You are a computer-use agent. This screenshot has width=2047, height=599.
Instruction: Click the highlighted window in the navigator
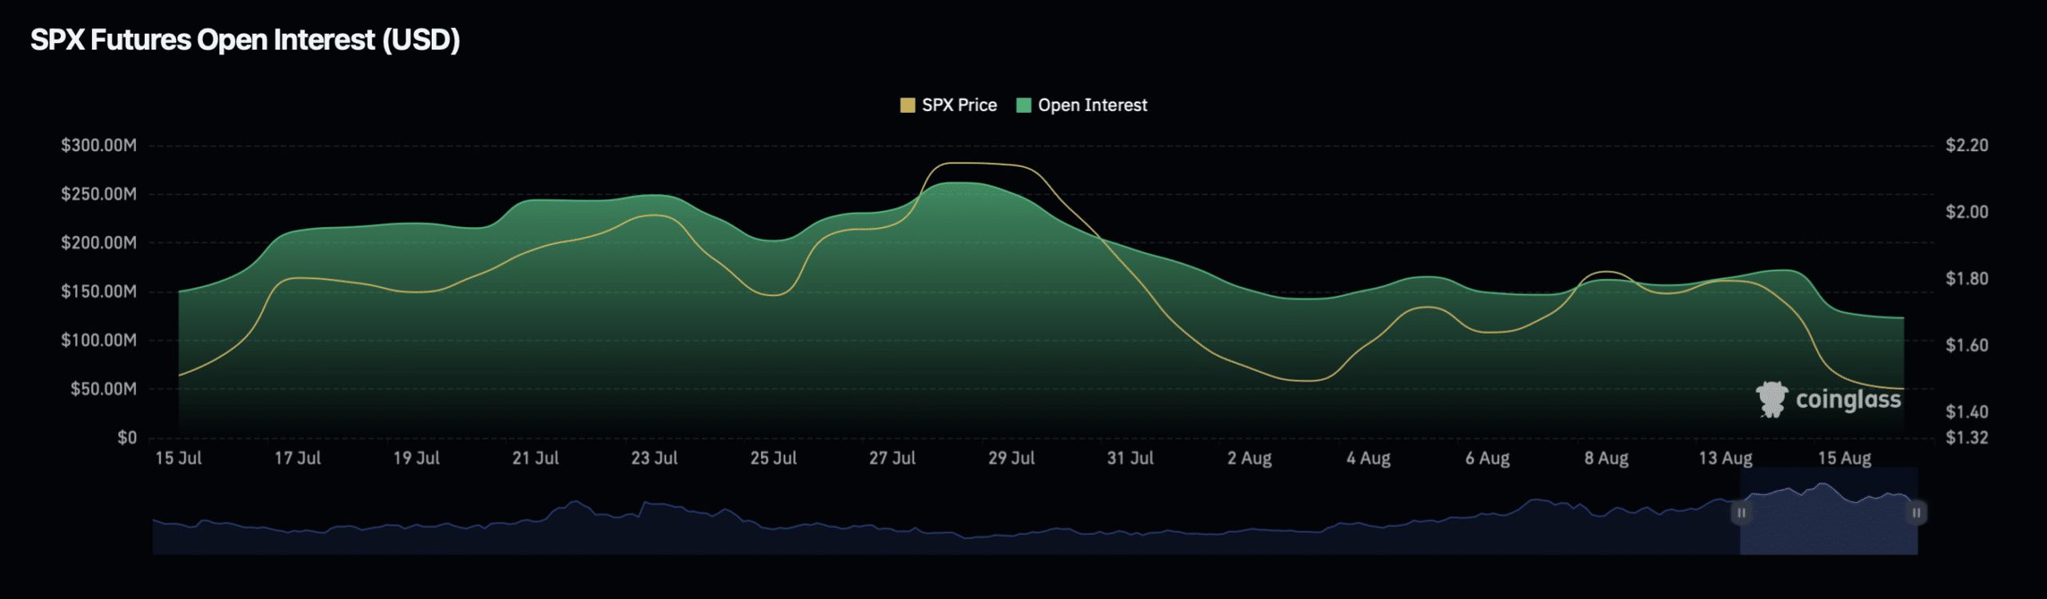(1828, 520)
